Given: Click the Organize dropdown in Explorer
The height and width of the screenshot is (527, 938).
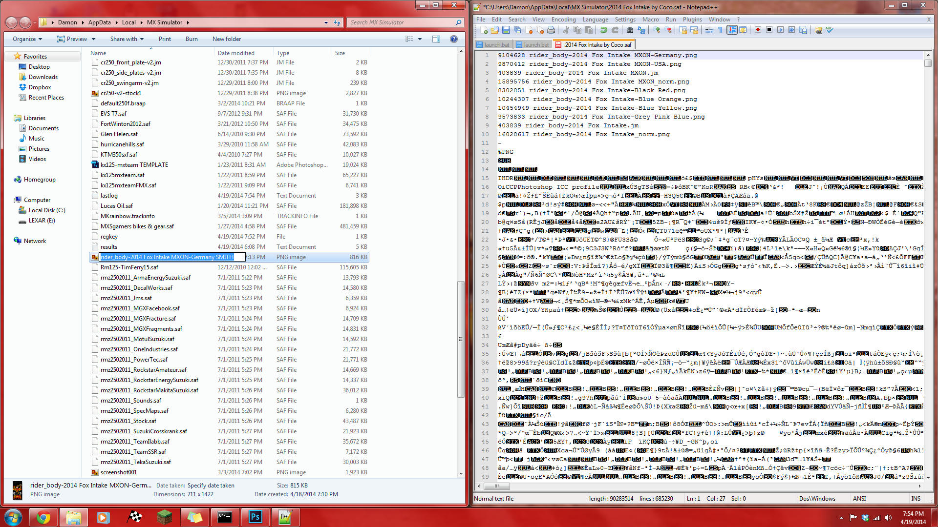Looking at the screenshot, I should click(27, 39).
